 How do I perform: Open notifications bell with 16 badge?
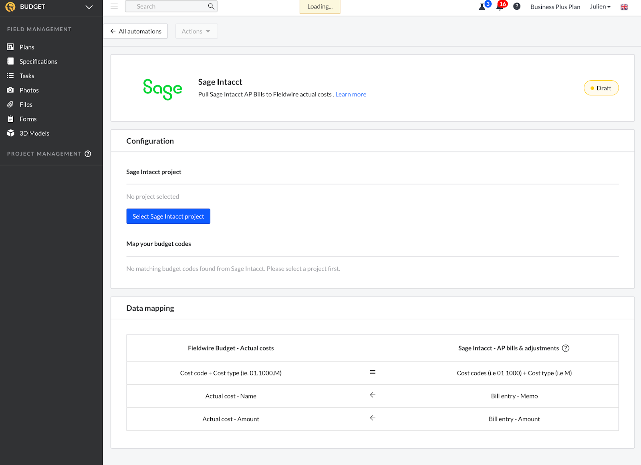[x=500, y=7]
